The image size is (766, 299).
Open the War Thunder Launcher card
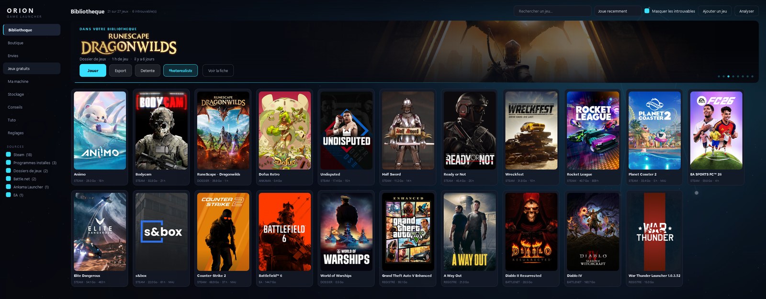tap(654, 239)
